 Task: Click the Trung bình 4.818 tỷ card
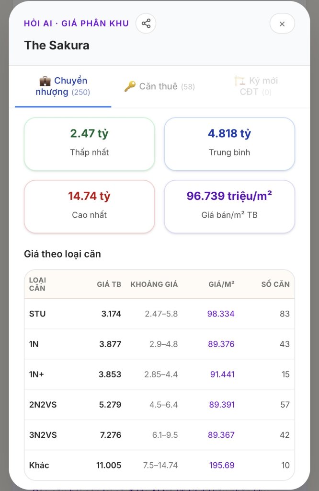click(x=229, y=144)
